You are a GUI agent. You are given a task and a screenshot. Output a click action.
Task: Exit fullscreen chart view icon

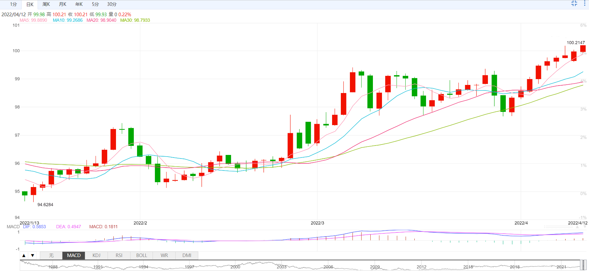(574, 4)
